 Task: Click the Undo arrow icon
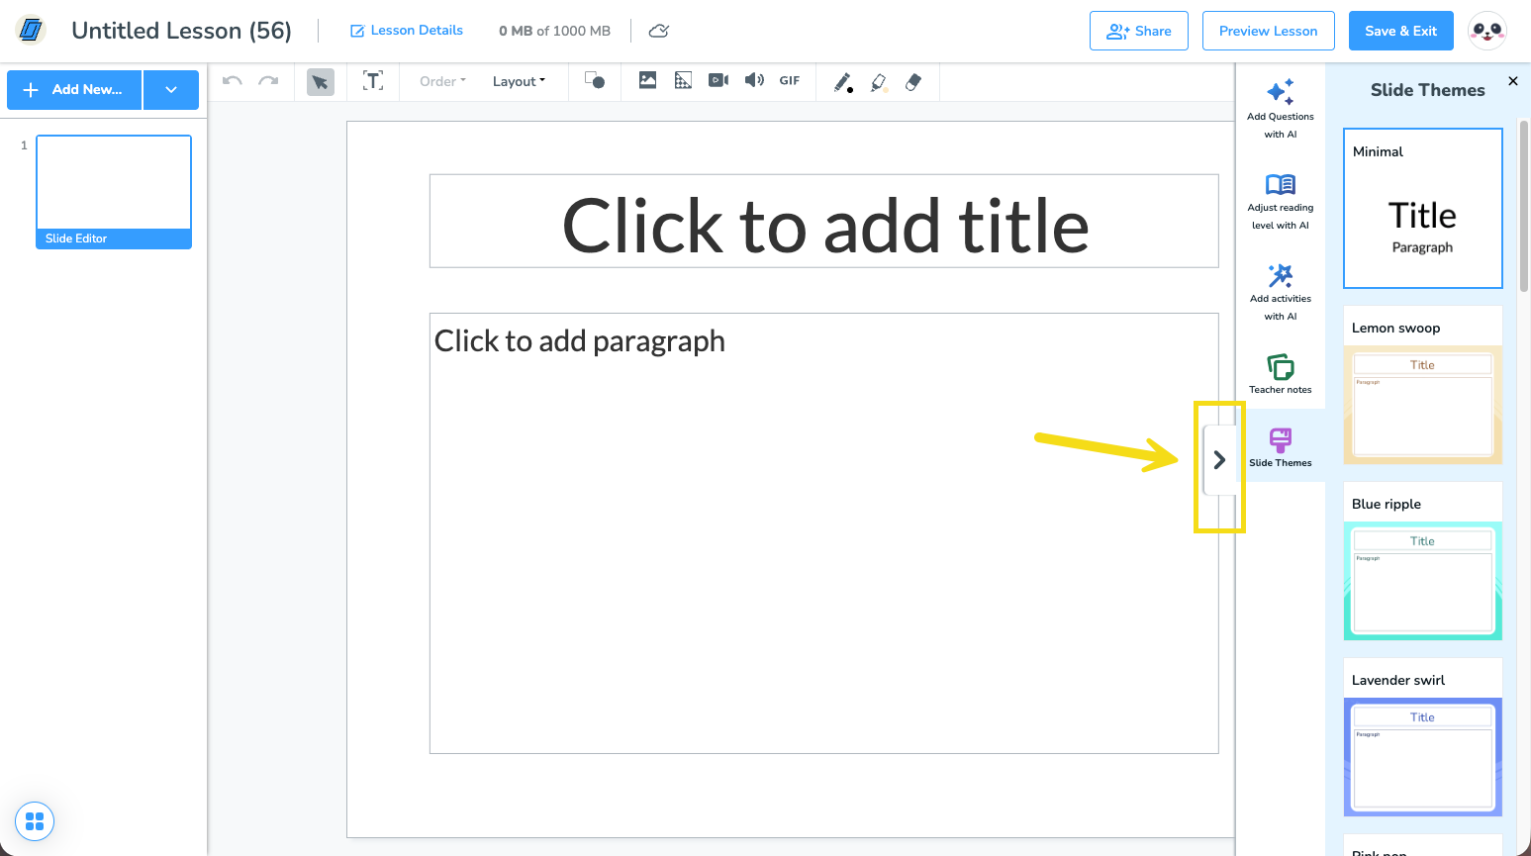pos(233,81)
